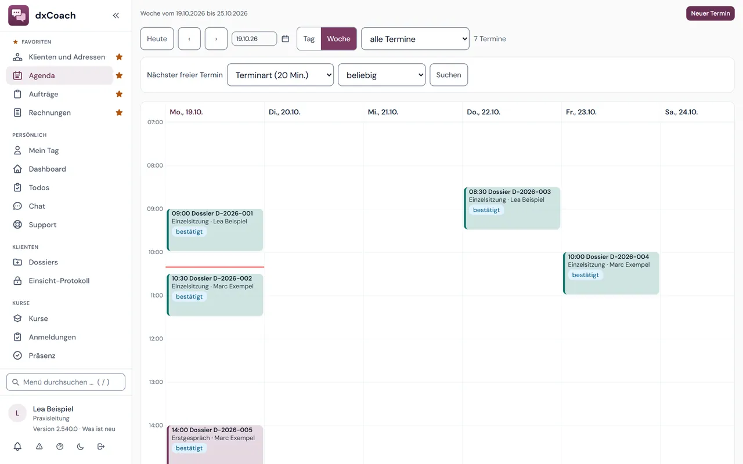Click the star beside Agenda
This screenshot has width=743, height=464.
pyautogui.click(x=119, y=75)
